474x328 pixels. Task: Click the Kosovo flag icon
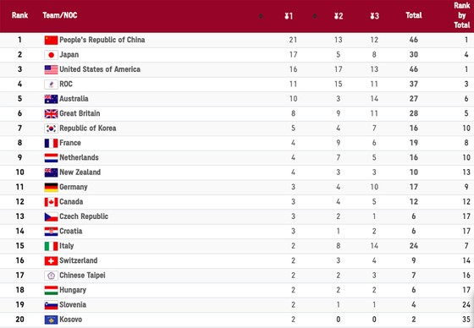[51, 320]
